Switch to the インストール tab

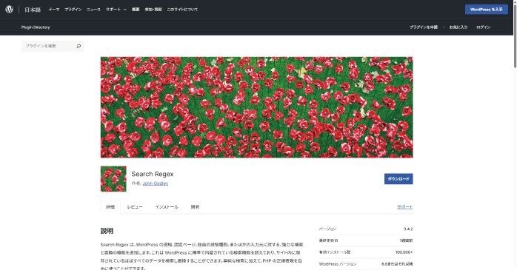[x=167, y=207]
